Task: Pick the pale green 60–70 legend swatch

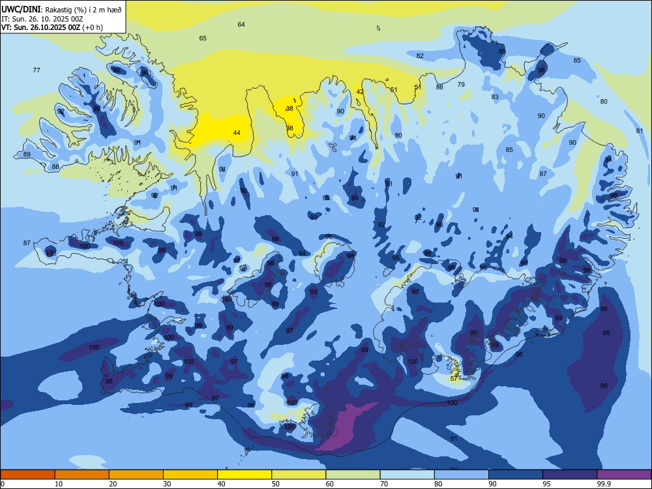Action: click(x=353, y=475)
